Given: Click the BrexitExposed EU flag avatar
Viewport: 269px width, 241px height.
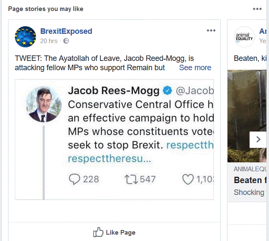Looking at the screenshot, I should click(x=25, y=36).
